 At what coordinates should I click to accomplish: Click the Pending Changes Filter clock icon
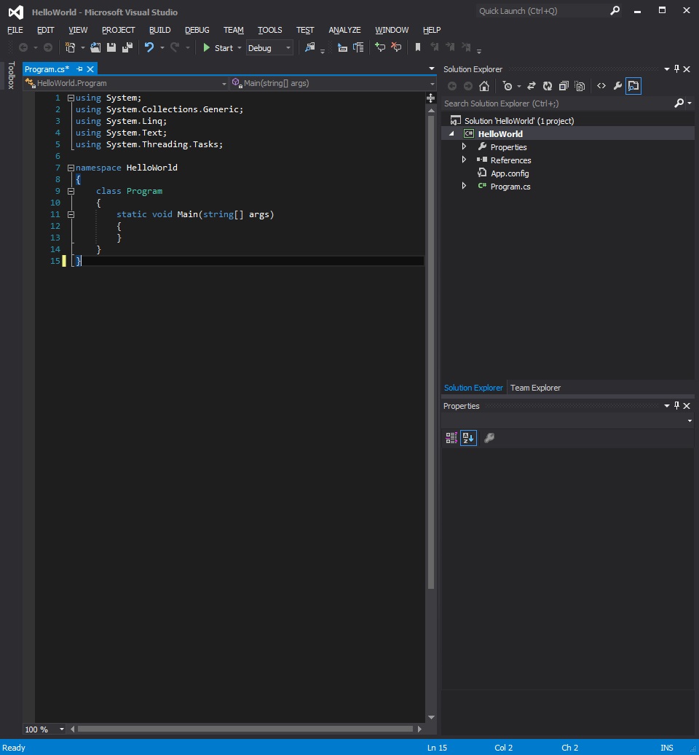point(507,86)
